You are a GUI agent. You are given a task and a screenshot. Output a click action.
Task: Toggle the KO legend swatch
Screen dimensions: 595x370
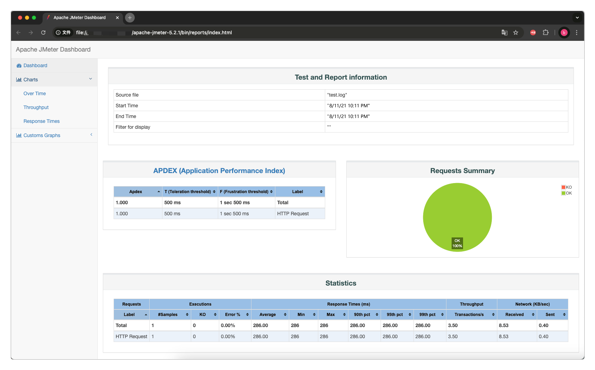tap(563, 187)
